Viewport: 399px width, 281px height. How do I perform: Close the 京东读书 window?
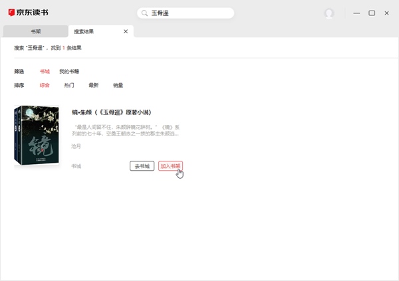[x=387, y=13]
